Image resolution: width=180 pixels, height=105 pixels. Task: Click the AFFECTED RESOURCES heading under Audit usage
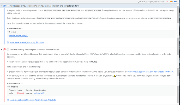15,29
